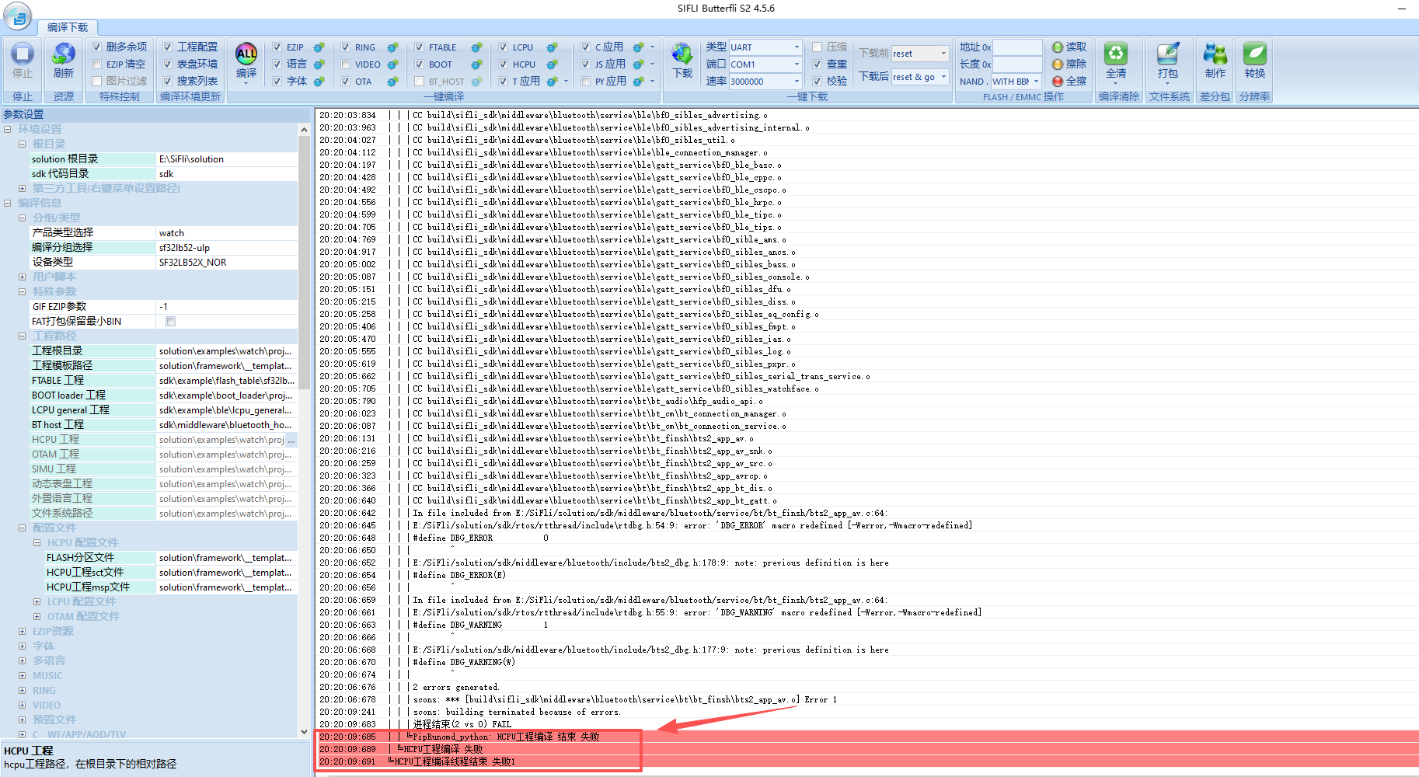The width and height of the screenshot is (1419, 777).
Task: Click the red 全擦 erase-all icon
Action: pos(1058,81)
